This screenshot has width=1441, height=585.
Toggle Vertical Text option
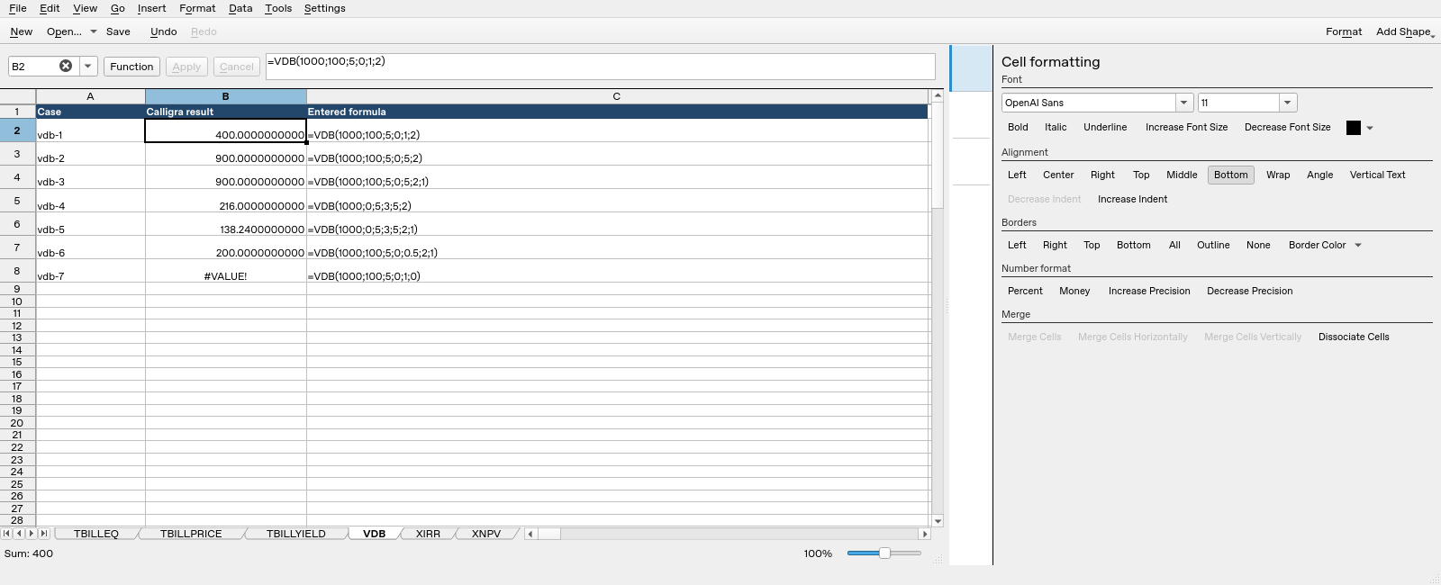pos(1377,175)
